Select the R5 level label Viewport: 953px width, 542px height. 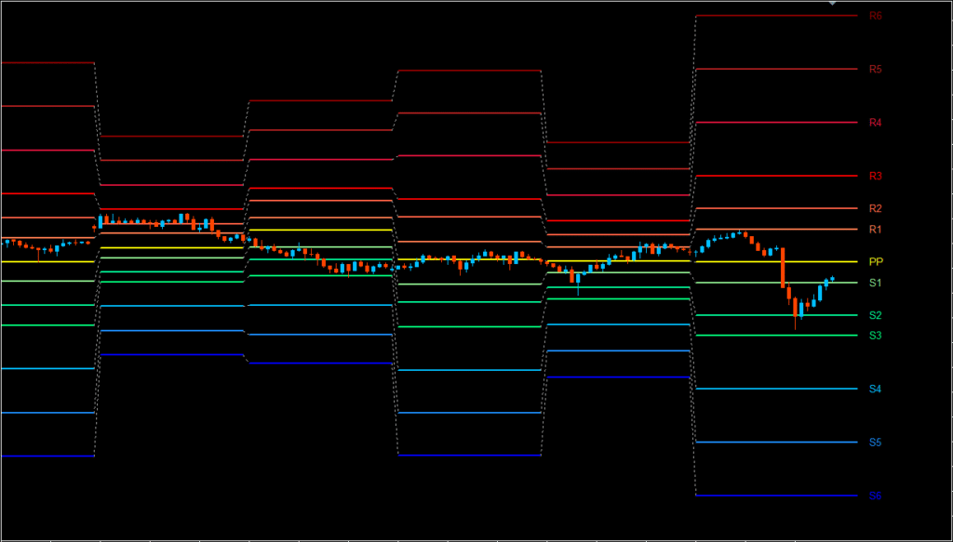coord(875,70)
